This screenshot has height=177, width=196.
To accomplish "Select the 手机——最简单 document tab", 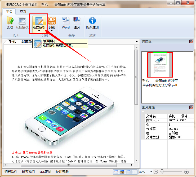I will (x=20, y=42).
